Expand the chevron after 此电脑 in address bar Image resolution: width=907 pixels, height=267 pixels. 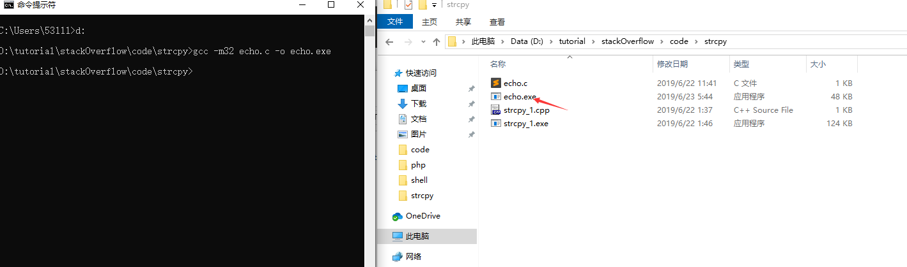coord(502,41)
